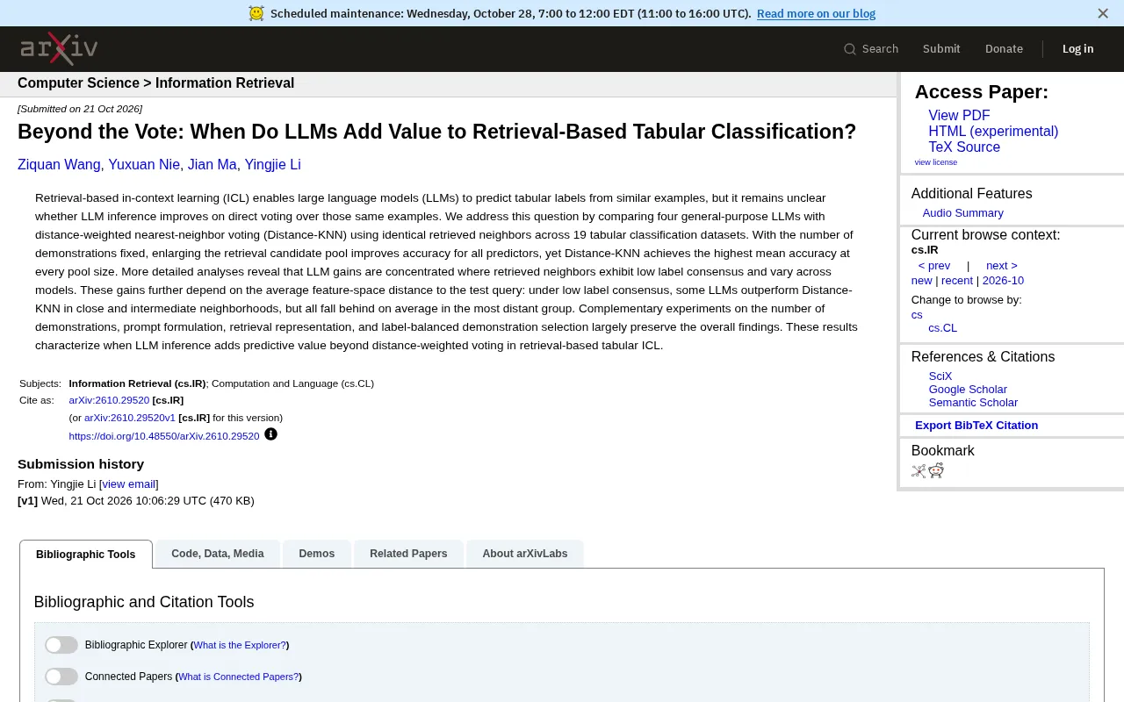The height and width of the screenshot is (702, 1124).
Task: Click the Log in button
Action: pos(1077,49)
